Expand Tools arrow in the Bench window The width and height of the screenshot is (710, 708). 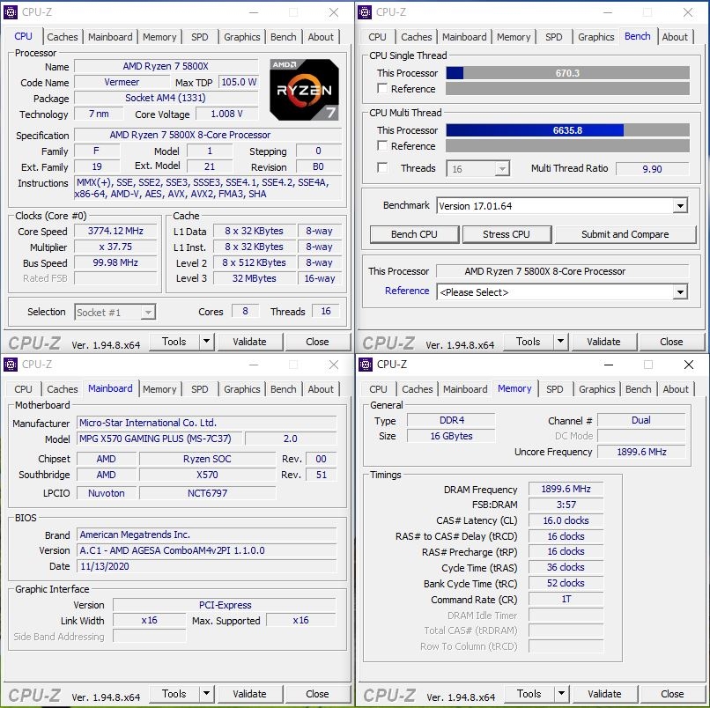pos(560,342)
